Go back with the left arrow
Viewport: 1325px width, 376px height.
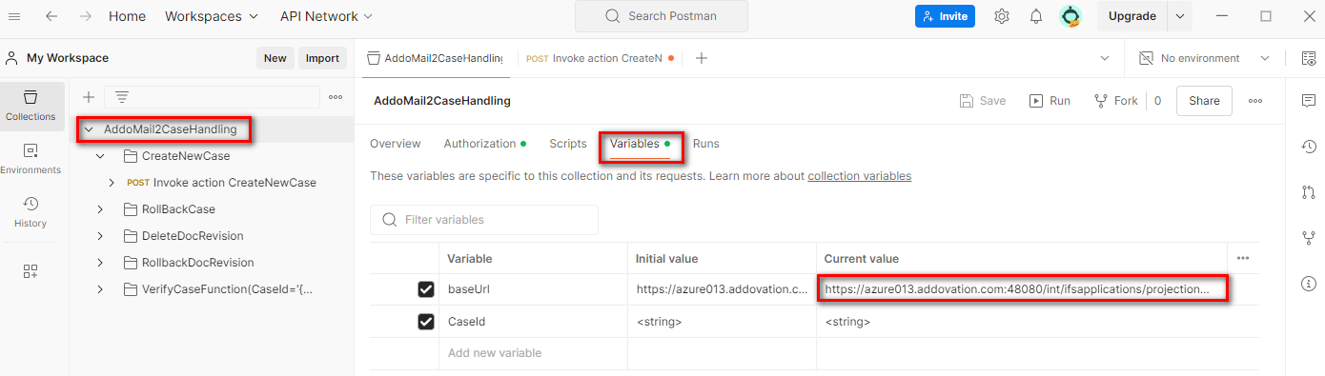coord(51,16)
